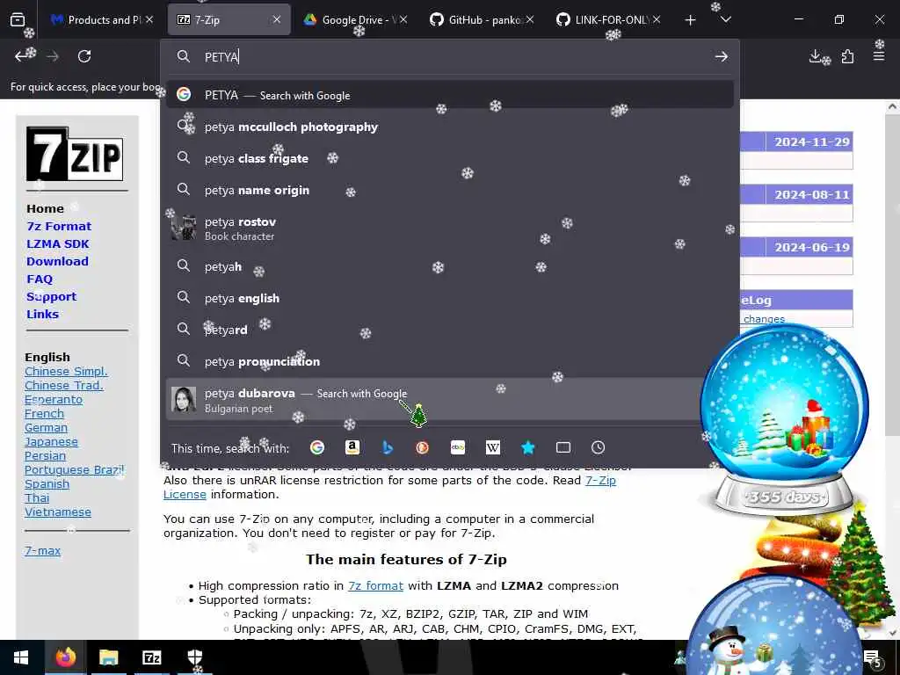Close the Google Drive tab
The image size is (900, 675).
[403, 19]
